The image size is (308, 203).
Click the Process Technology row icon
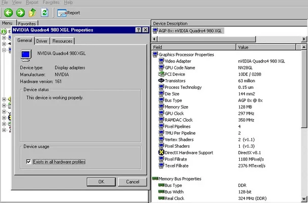click(161, 87)
